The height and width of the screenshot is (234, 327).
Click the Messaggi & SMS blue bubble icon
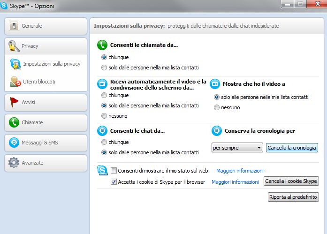[14, 143]
